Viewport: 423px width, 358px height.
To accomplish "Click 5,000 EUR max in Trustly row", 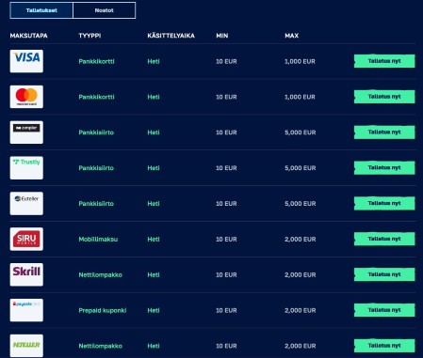I will [301, 168].
